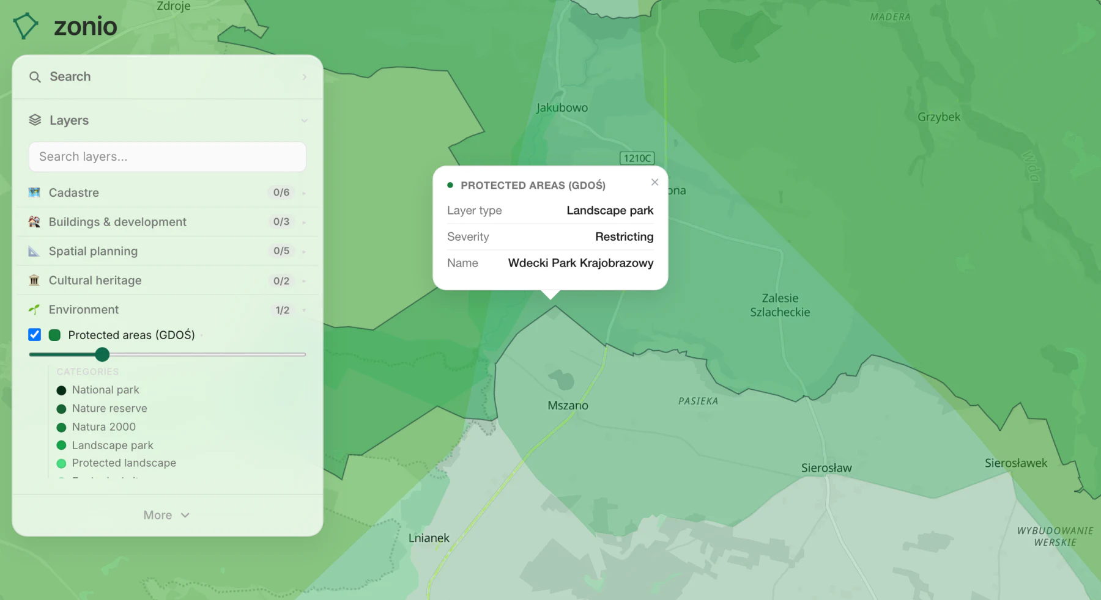This screenshot has height=600, width=1101.
Task: Click the Layers stack icon
Action: (x=35, y=120)
